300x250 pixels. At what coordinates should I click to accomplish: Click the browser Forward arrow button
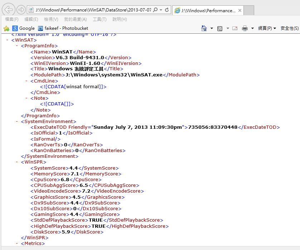21,10
